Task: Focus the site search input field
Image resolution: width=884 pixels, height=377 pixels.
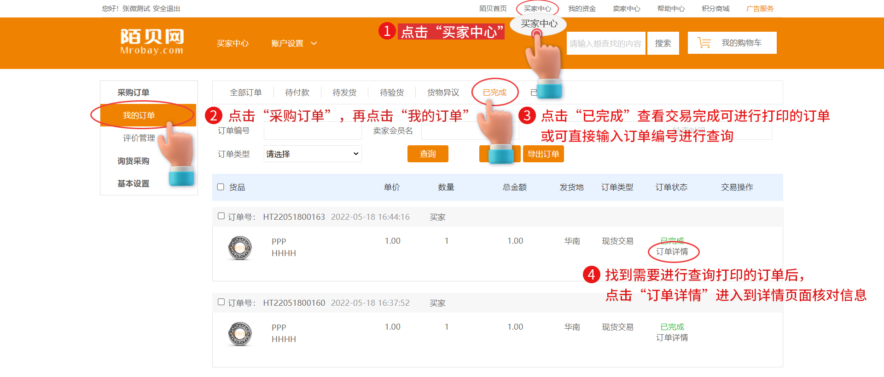Action: click(x=605, y=43)
